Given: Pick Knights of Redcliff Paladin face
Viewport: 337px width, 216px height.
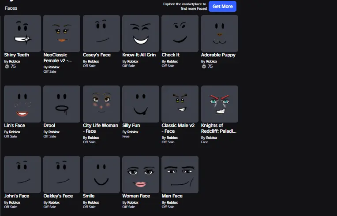Looking at the screenshot, I should pyautogui.click(x=219, y=104).
